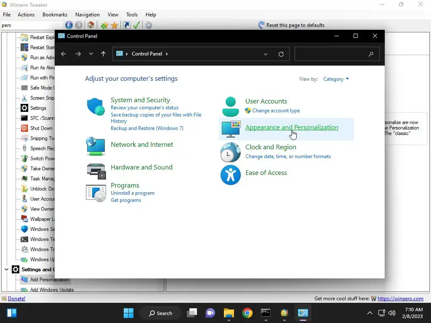Open Network and Internet category

point(142,145)
